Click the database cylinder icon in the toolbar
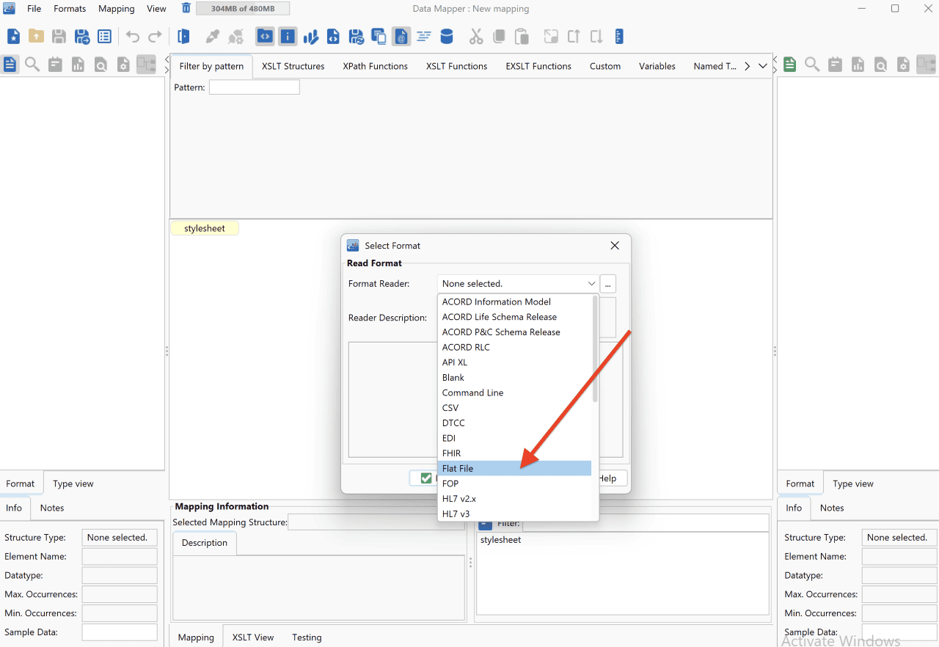 (x=446, y=37)
